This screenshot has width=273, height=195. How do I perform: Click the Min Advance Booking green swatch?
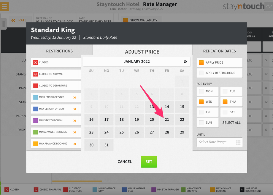click(36, 132)
